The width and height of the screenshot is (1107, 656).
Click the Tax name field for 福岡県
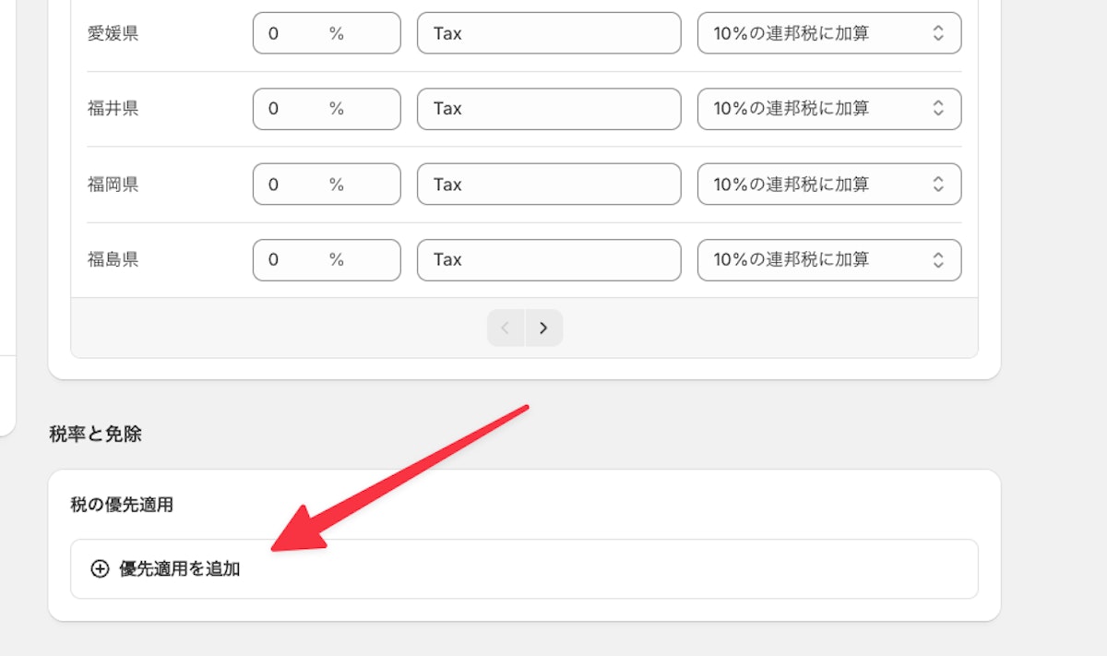(x=549, y=184)
